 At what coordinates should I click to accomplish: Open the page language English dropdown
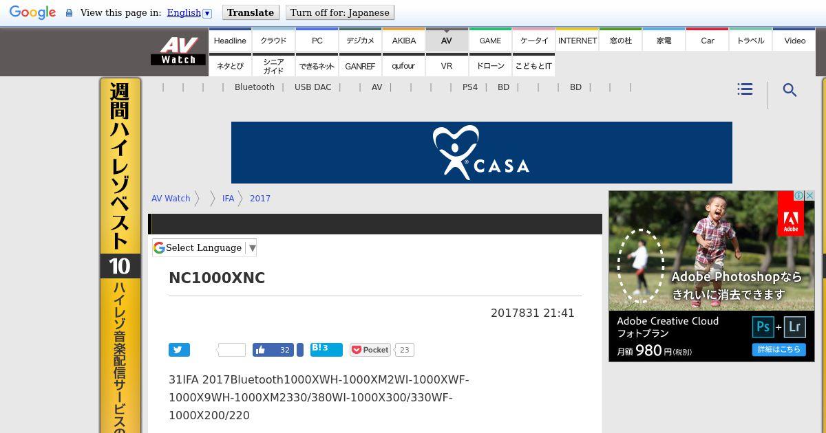[x=189, y=12]
